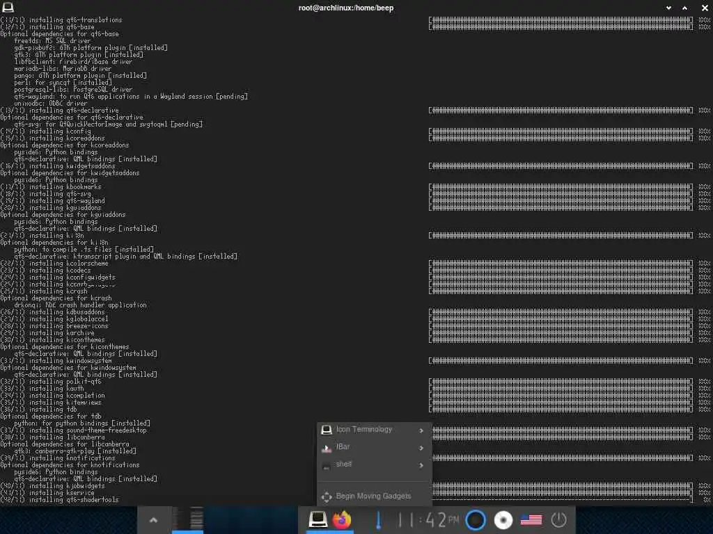Click line "installing kservice"

tap(47, 493)
